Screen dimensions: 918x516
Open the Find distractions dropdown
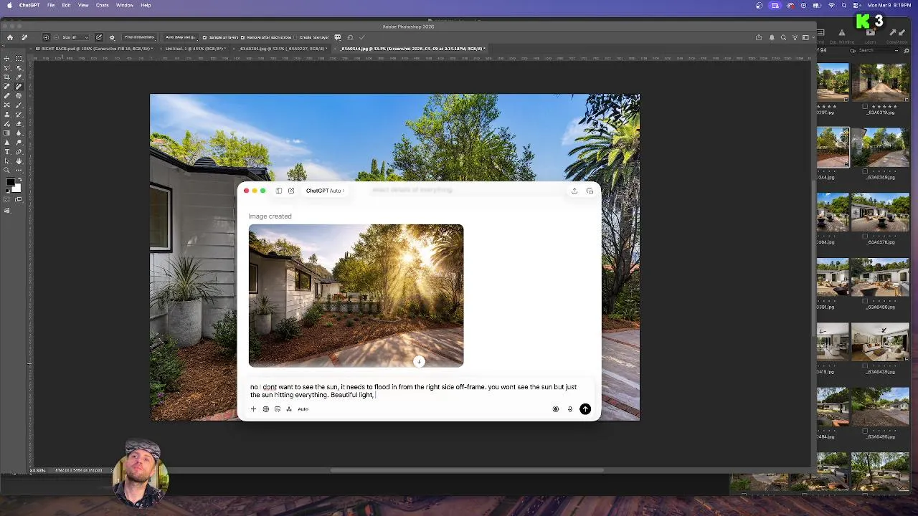coord(139,37)
